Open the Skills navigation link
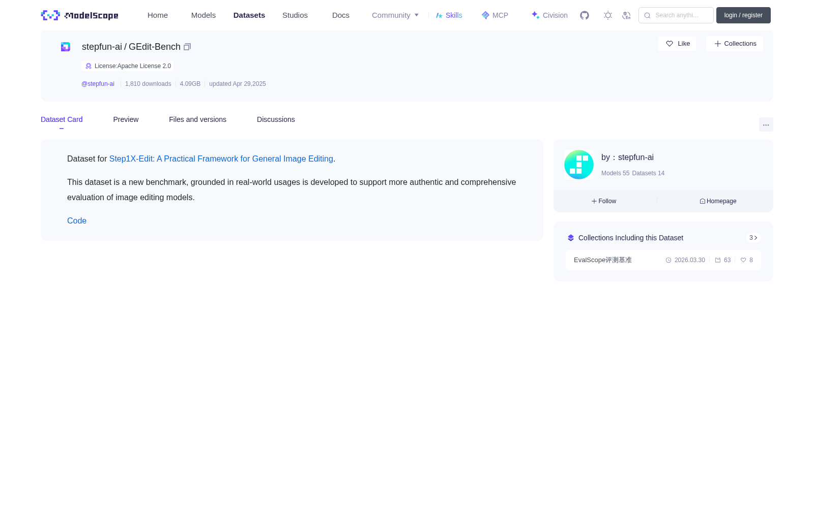The width and height of the screenshot is (814, 508). point(449,15)
